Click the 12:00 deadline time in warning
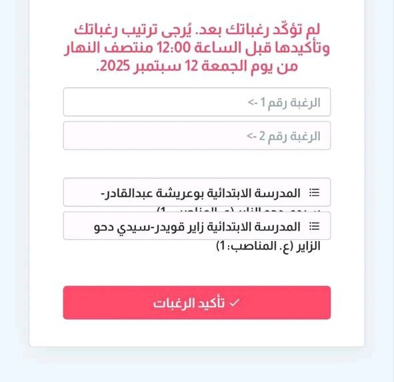Image resolution: width=394 pixels, height=382 pixels. [x=174, y=47]
